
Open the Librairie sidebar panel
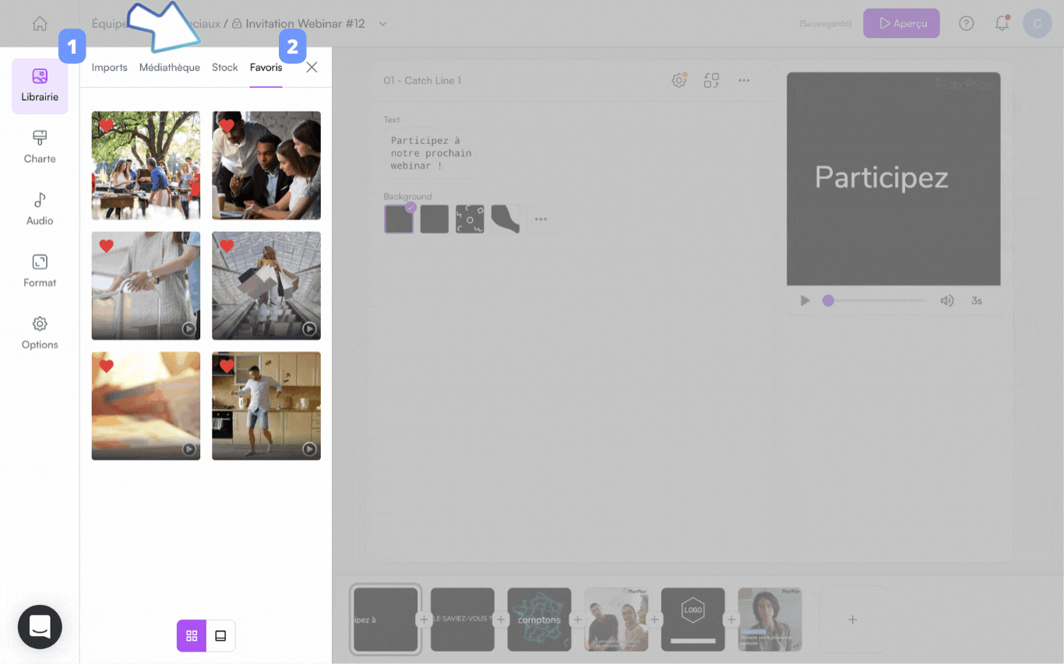point(40,86)
